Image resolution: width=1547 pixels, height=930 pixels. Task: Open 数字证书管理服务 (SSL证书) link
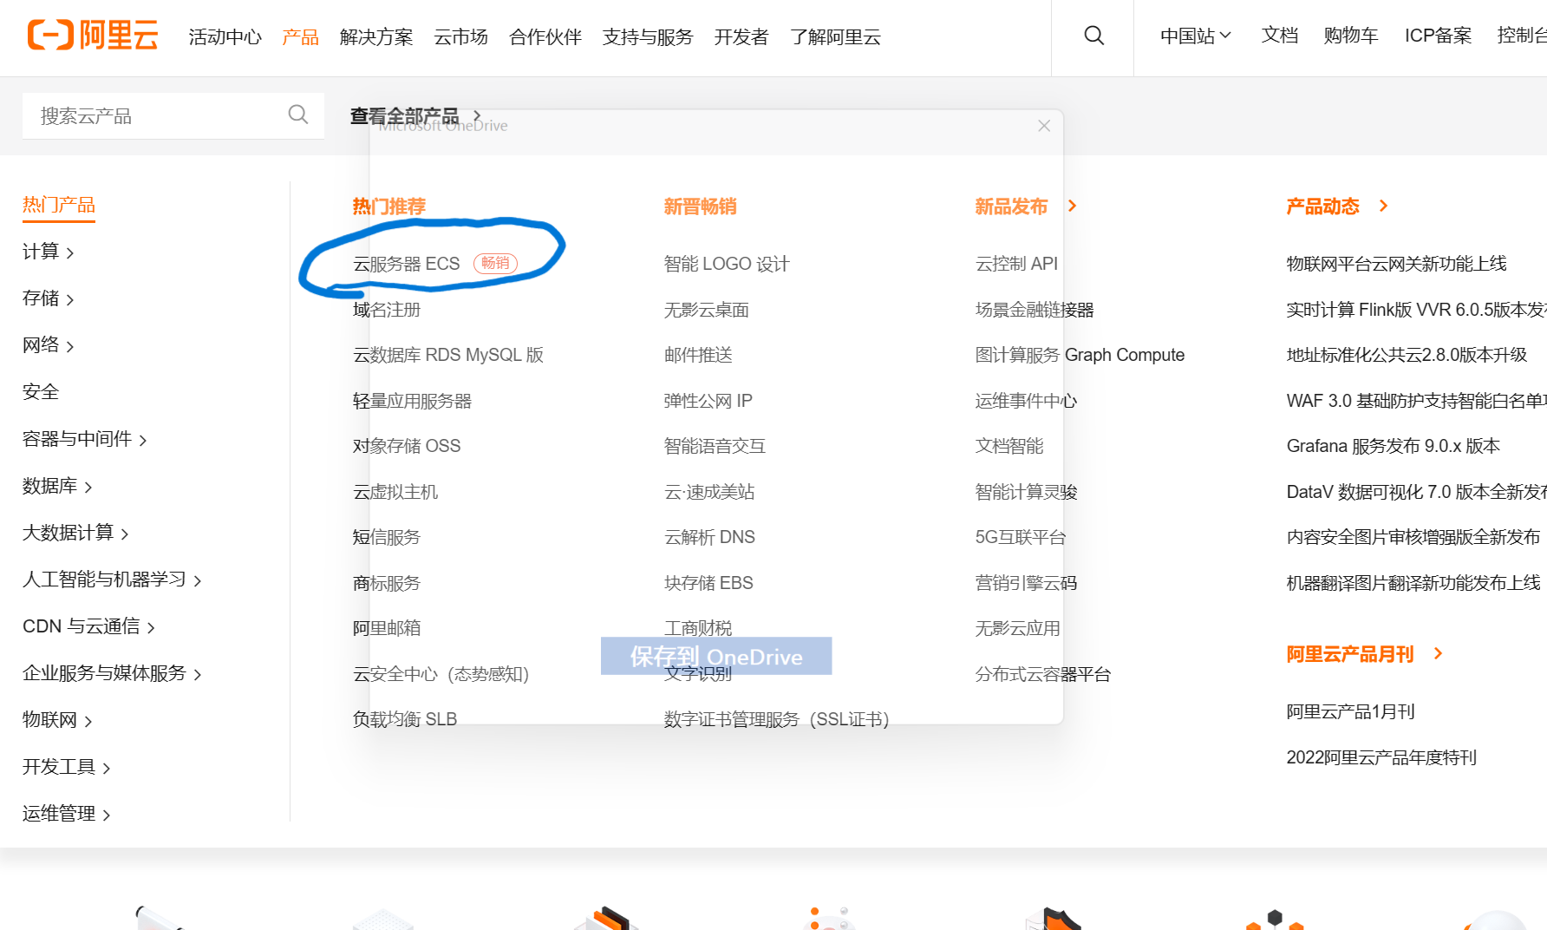777,719
